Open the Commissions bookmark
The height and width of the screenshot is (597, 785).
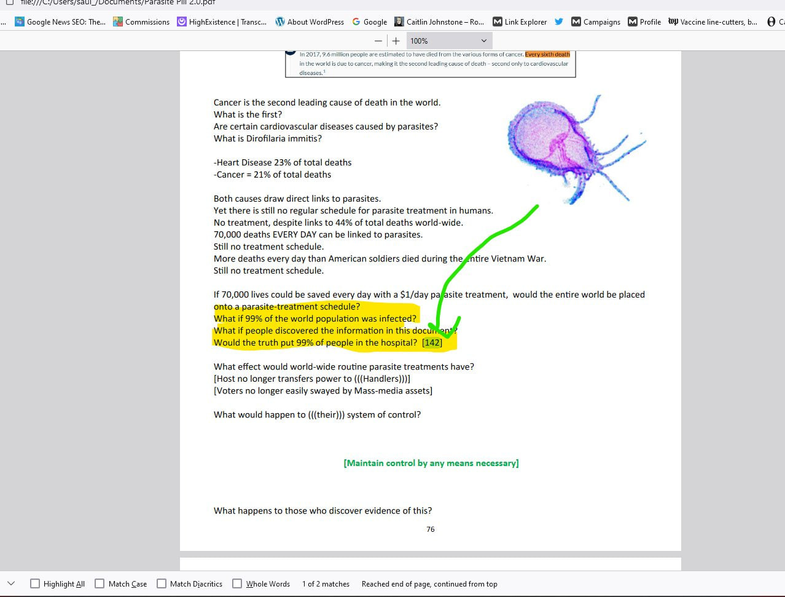[x=141, y=22]
